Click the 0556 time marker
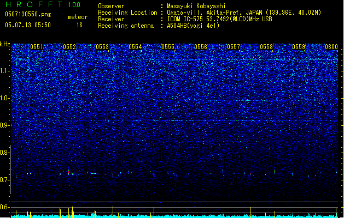 [201, 47]
